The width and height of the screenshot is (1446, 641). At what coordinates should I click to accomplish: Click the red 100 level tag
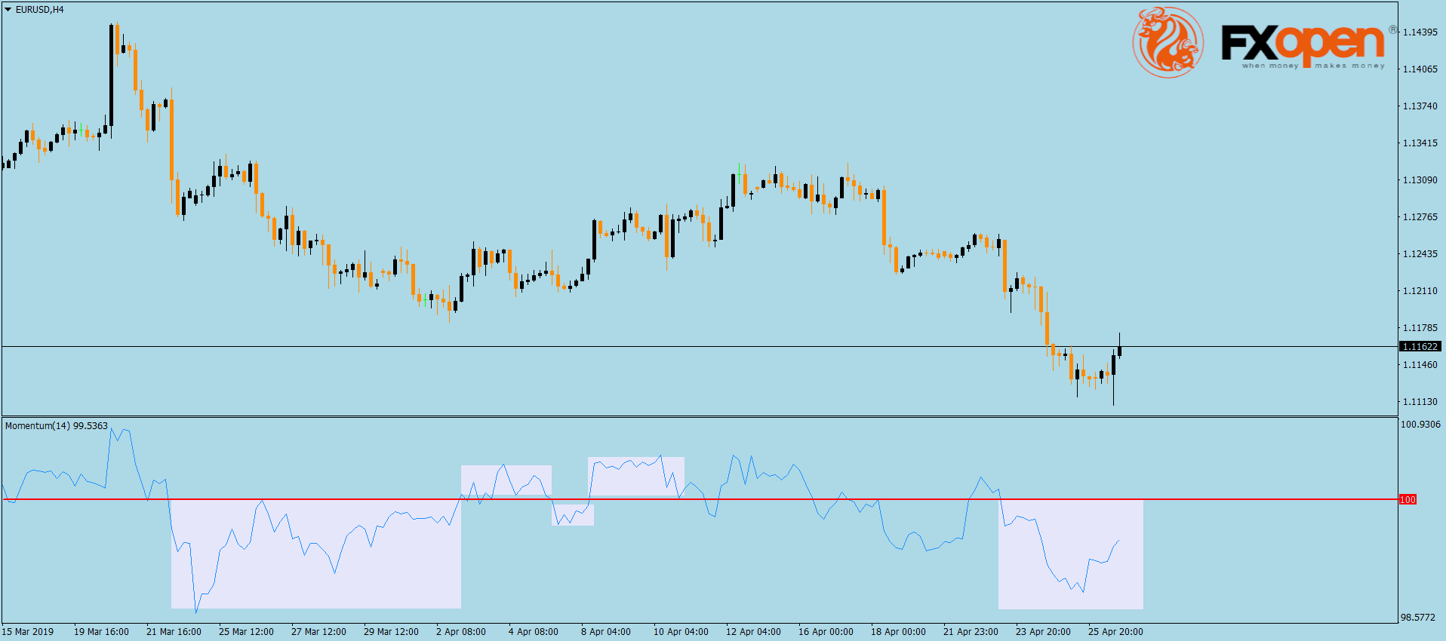point(1408,499)
